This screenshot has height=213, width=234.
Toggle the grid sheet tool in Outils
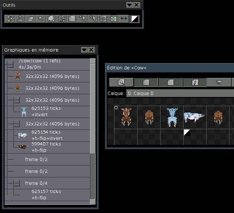(103, 19)
